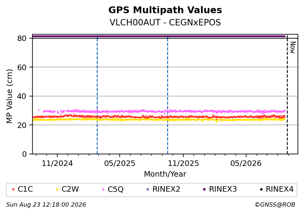Image resolution: width=304 pixels, height=214 pixels.
Task: Click the 11/2024 x-axis tick label
Action: click(x=57, y=163)
